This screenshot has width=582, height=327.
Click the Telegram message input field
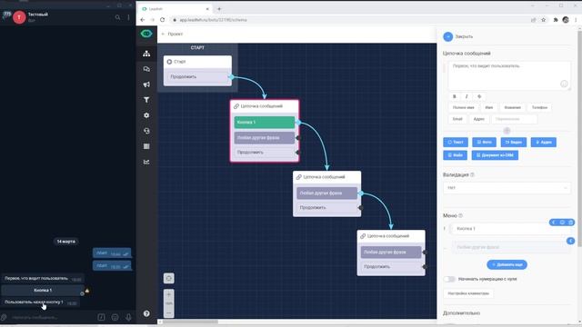[52, 317]
